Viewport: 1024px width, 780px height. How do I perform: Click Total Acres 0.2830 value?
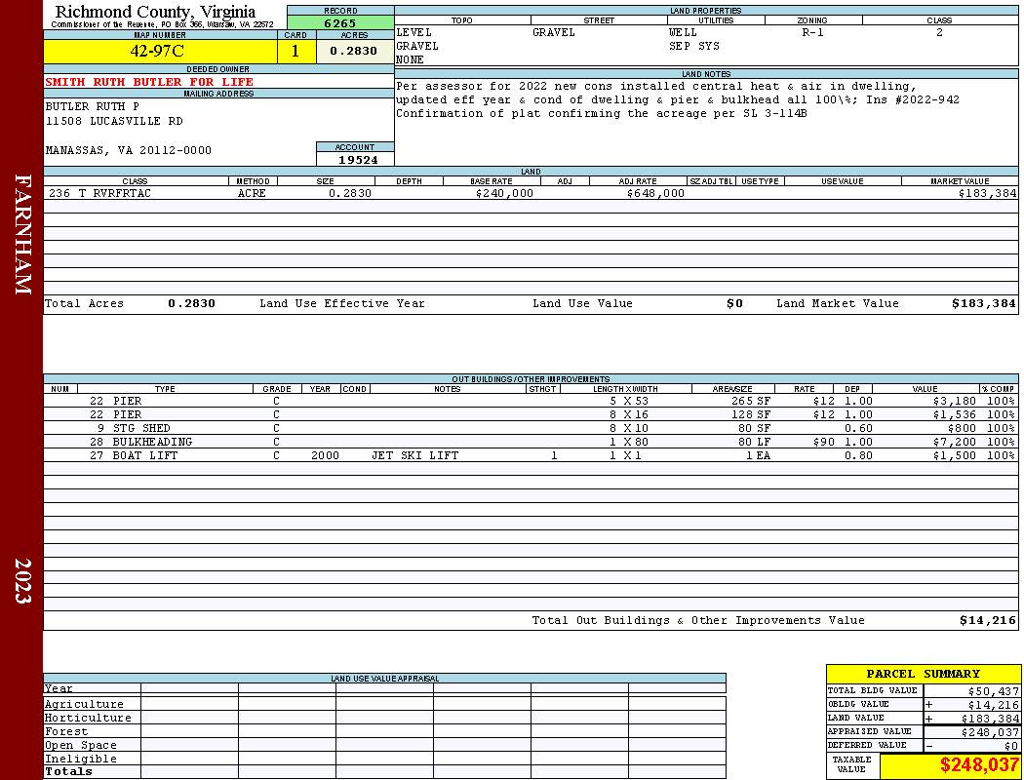[191, 303]
